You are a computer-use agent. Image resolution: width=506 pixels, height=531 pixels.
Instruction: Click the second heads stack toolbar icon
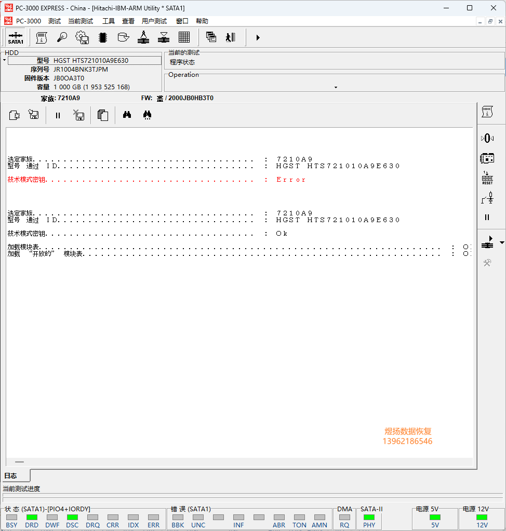(164, 37)
